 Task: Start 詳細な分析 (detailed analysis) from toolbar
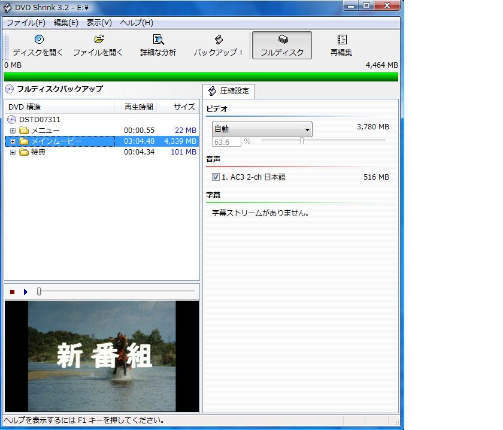pyautogui.click(x=158, y=40)
